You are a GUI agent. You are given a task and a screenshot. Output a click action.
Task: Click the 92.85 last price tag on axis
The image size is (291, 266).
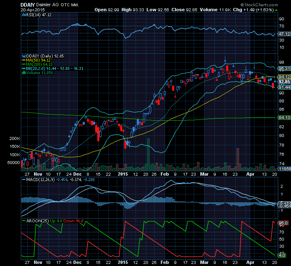point(284,82)
